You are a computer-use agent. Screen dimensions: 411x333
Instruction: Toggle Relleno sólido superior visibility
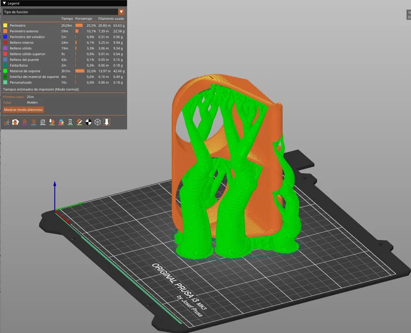(64, 54)
